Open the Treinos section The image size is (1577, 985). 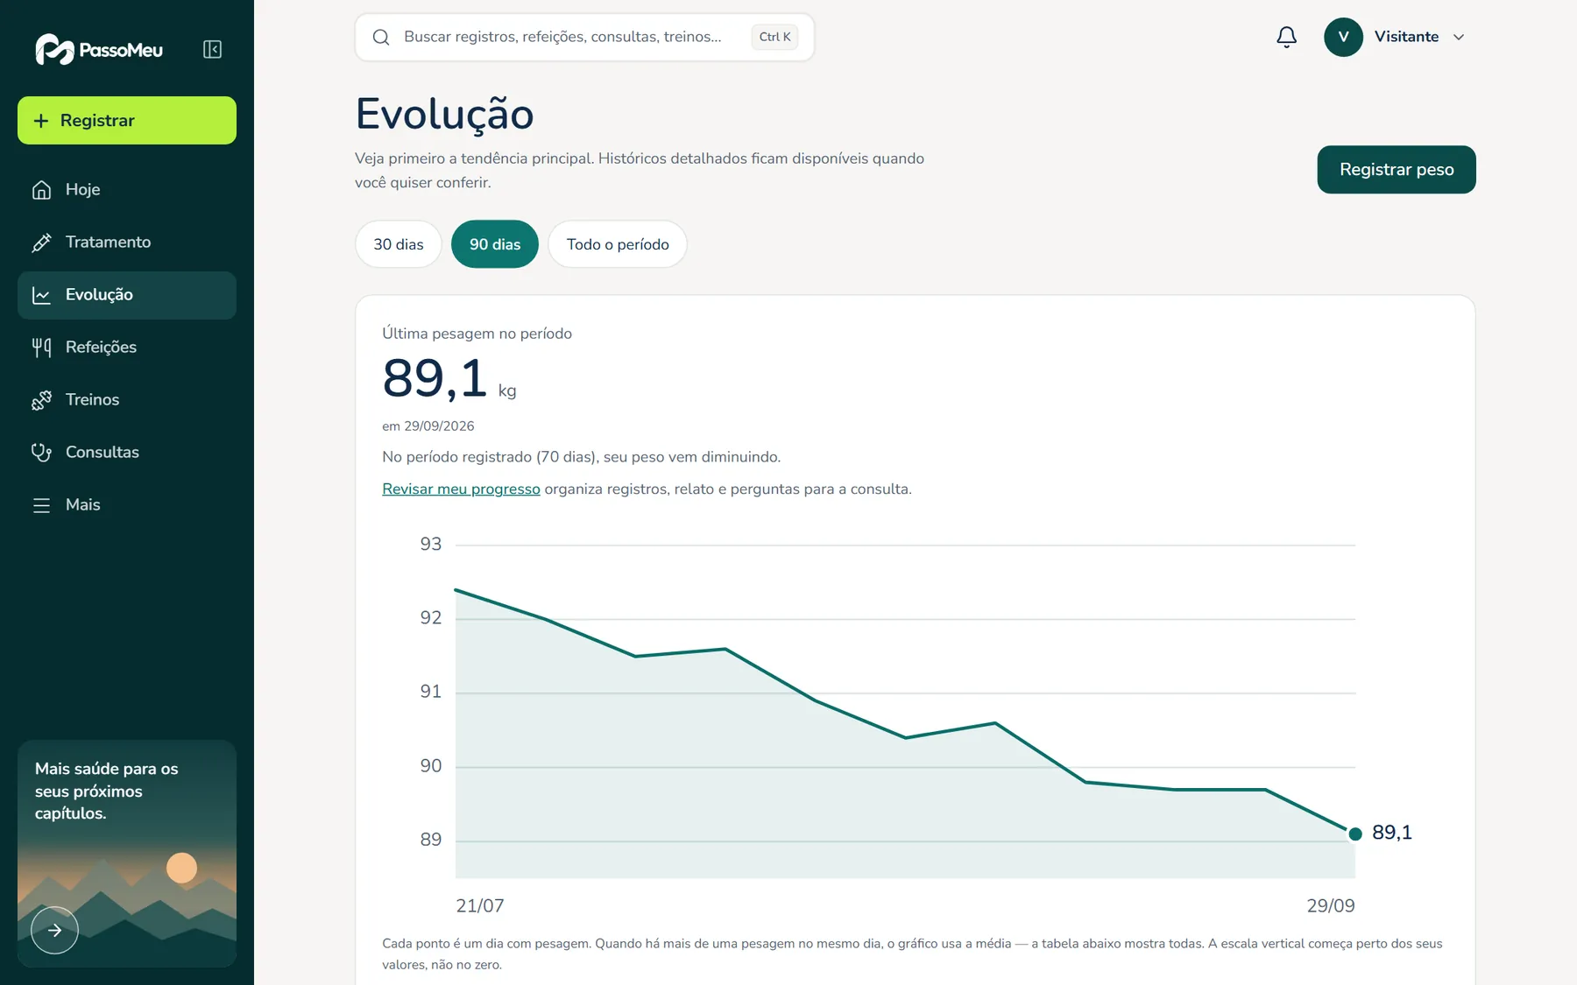click(127, 400)
